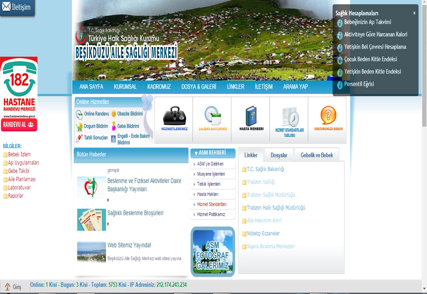
Task: Close the Sağlık Hesaplamaları panel
Action: [x=413, y=12]
